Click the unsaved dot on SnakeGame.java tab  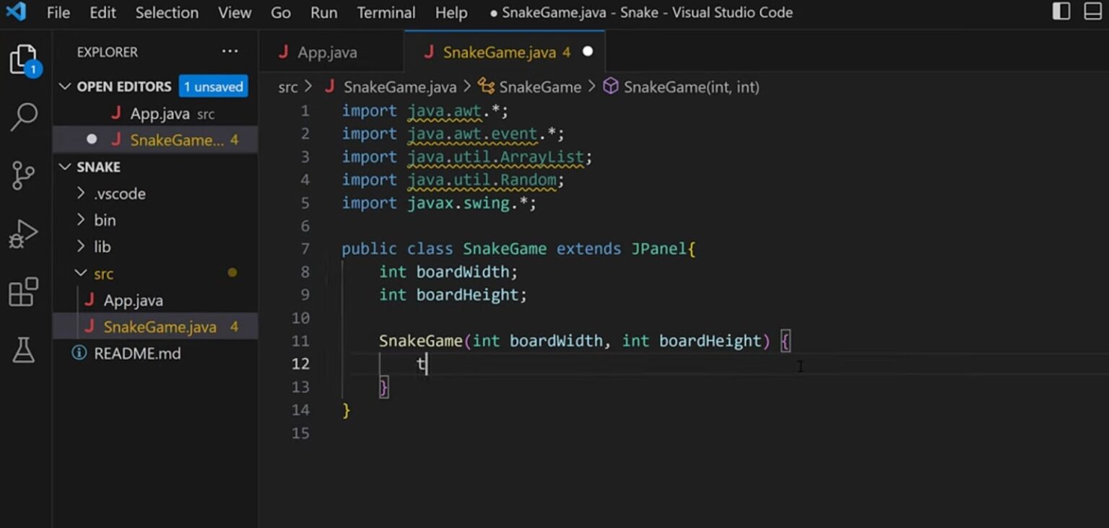tap(588, 52)
